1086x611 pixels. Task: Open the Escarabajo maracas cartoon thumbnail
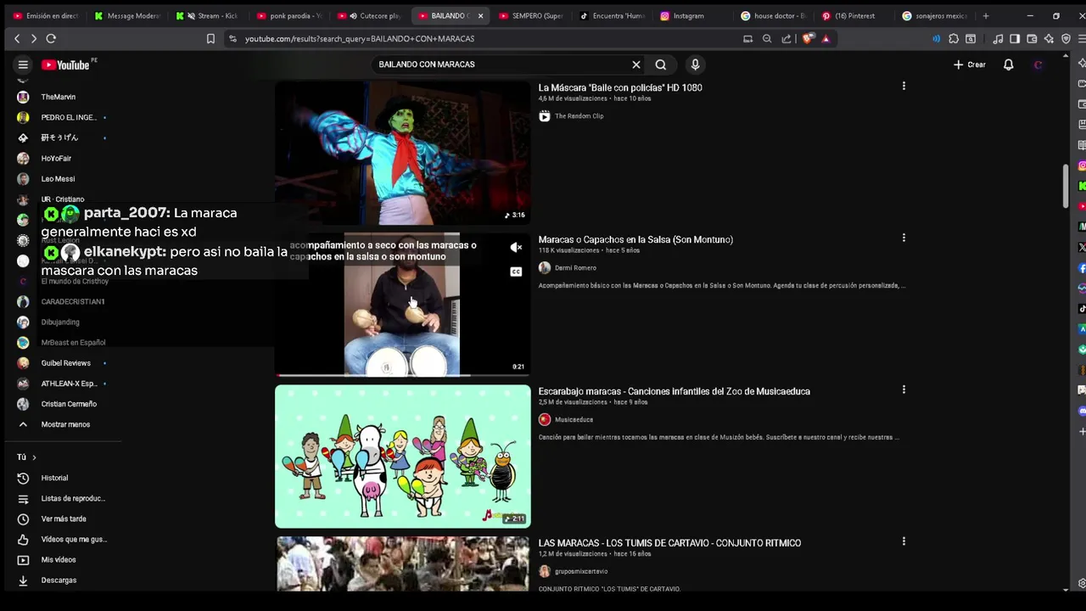point(403,457)
